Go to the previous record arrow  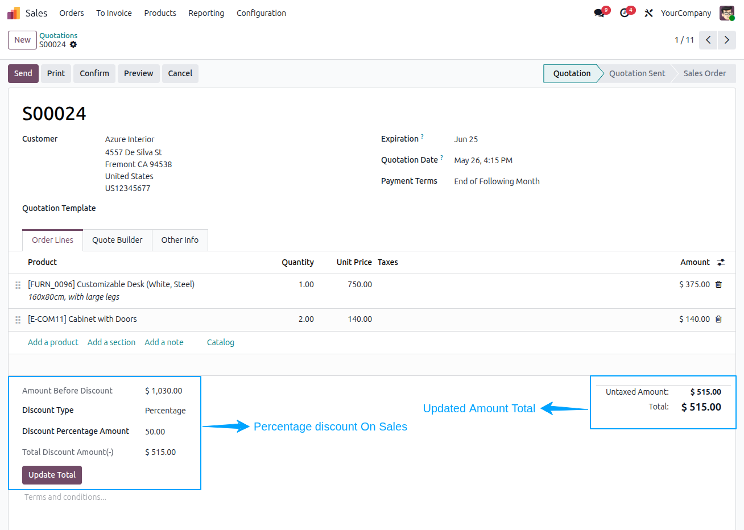point(708,40)
